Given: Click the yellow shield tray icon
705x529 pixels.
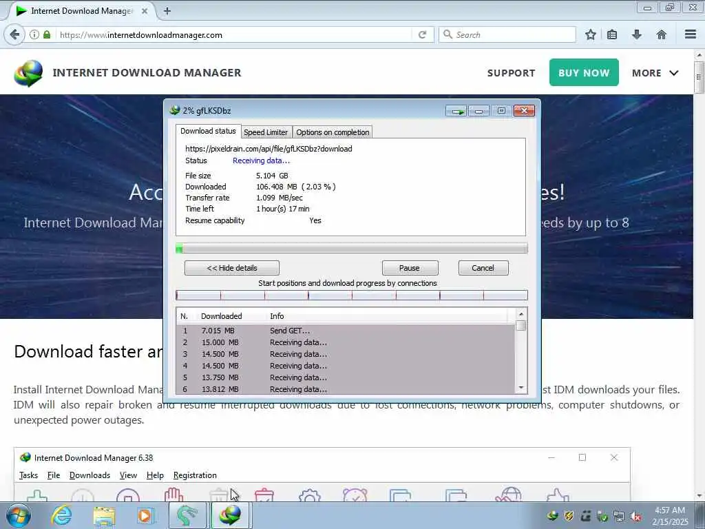Looking at the screenshot, I should (569, 516).
